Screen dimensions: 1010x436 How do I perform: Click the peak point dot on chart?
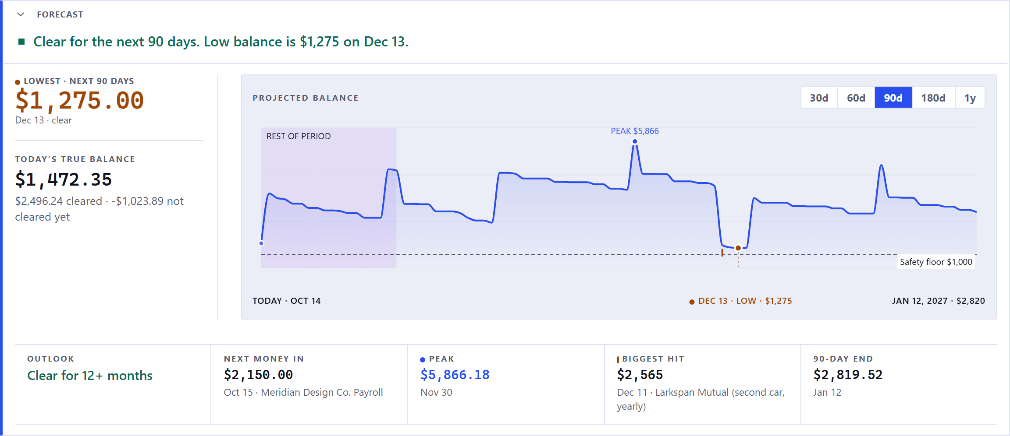tap(635, 141)
